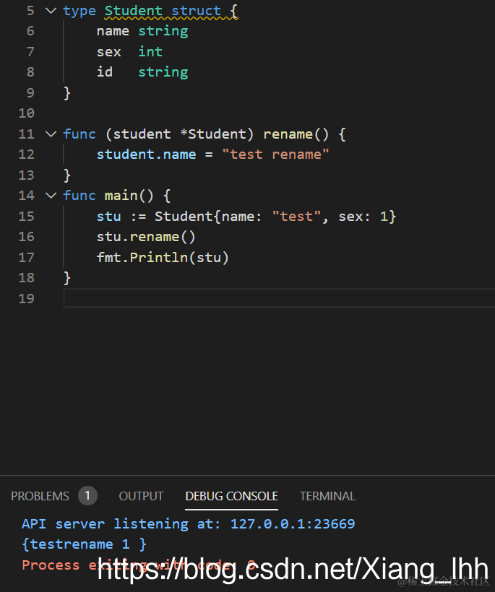Click the 'struct' keyword on line 5
This screenshot has height=592, width=495.
tap(196, 11)
